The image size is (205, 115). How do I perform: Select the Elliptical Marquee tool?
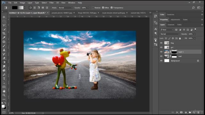click(x=4, y=21)
